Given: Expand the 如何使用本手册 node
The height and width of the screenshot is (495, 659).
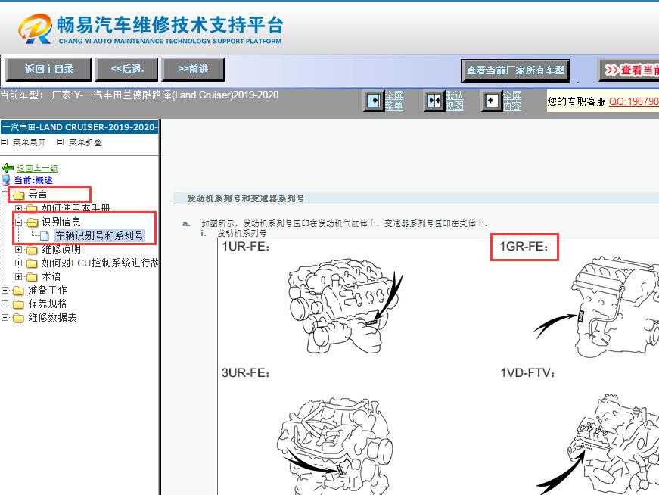Looking at the screenshot, I should coord(18,208).
